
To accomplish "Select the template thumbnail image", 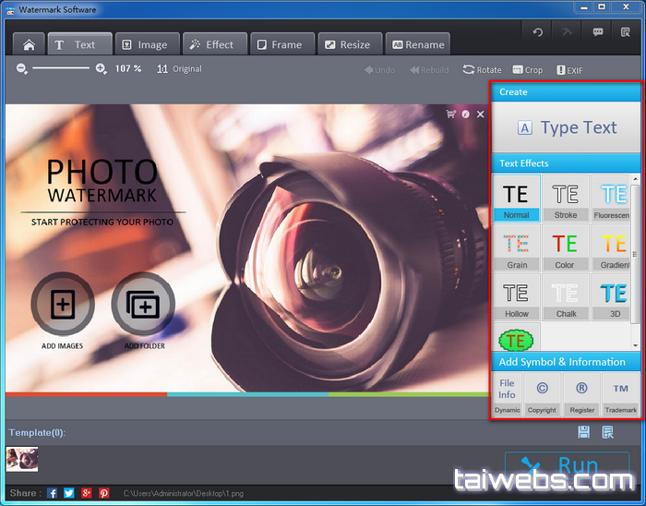I will coord(22,459).
